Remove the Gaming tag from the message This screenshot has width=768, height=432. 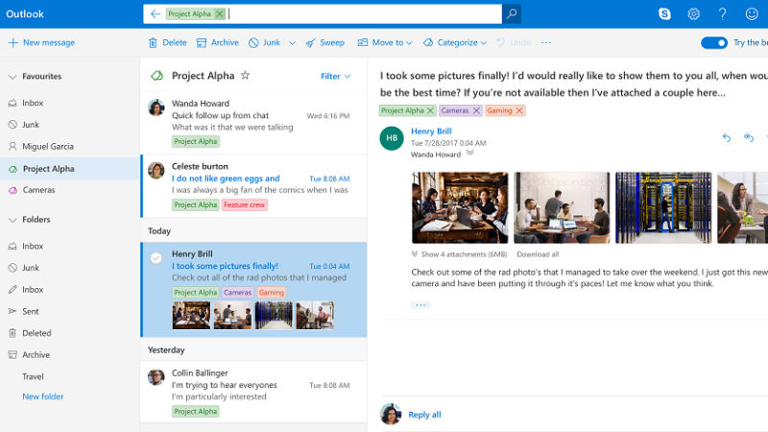pos(519,110)
